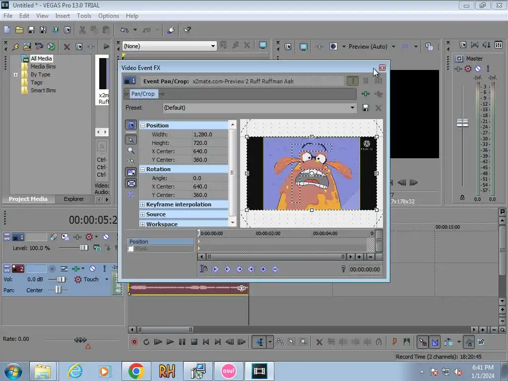Click the Master volume fader

(x=462, y=123)
